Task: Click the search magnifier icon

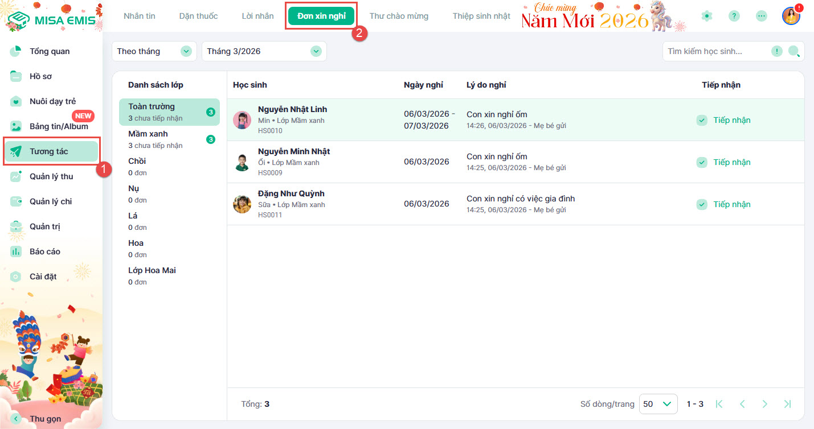Action: 793,51
